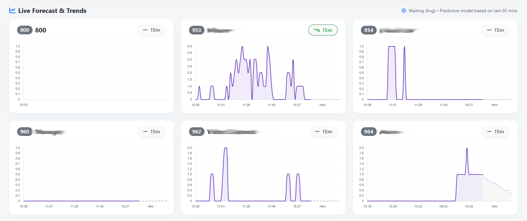Viewport: 527px width, 221px height.
Task: Click the green downward trend badge on queue 953
Action: [323, 30]
